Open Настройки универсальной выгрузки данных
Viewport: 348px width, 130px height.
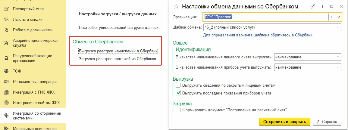(x=119, y=28)
